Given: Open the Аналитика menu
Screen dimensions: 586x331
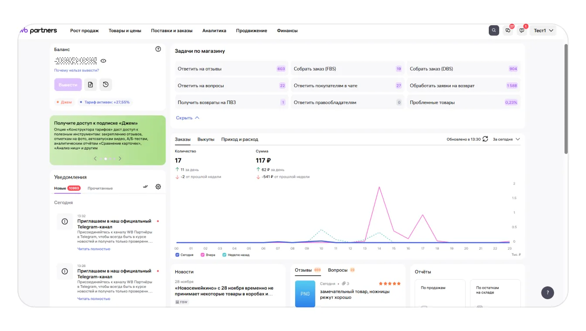Looking at the screenshot, I should [214, 30].
